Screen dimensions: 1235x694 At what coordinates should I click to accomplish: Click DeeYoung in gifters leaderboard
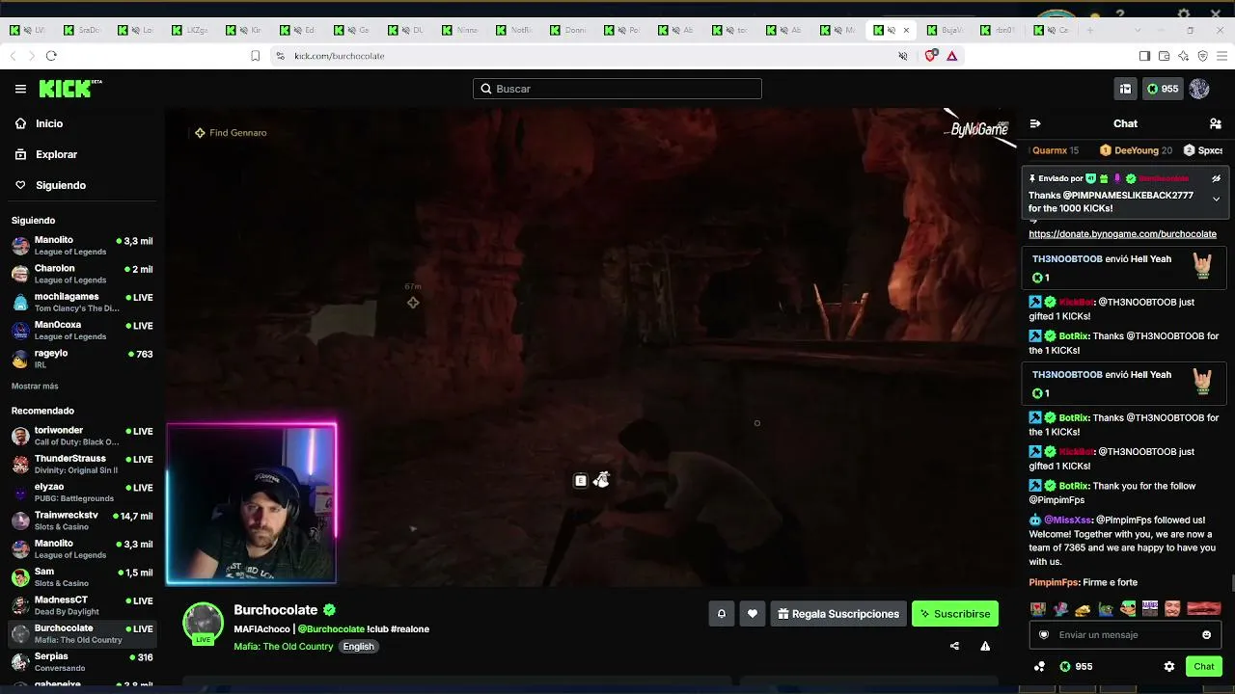point(1137,150)
